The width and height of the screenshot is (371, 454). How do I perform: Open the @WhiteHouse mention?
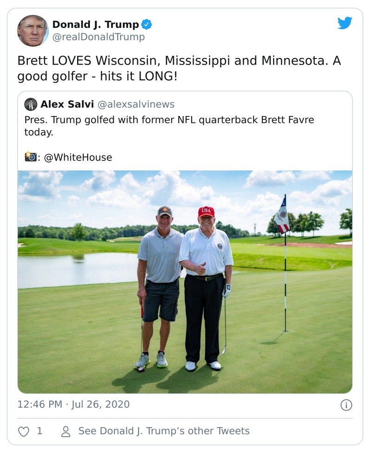[x=78, y=157]
